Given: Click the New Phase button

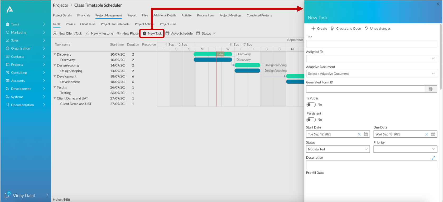Looking at the screenshot, I should [x=128, y=33].
